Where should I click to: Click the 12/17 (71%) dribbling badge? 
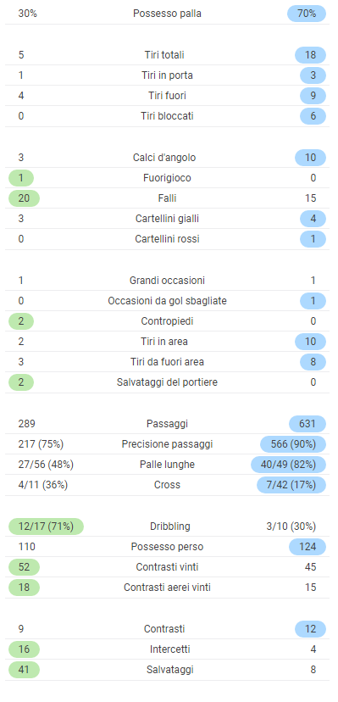(46, 526)
